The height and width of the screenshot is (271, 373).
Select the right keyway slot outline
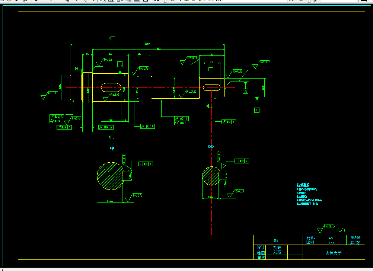pos(211,87)
